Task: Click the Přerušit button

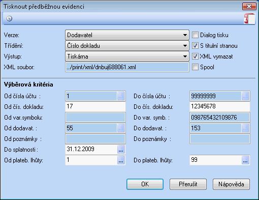Action: [x=188, y=184]
